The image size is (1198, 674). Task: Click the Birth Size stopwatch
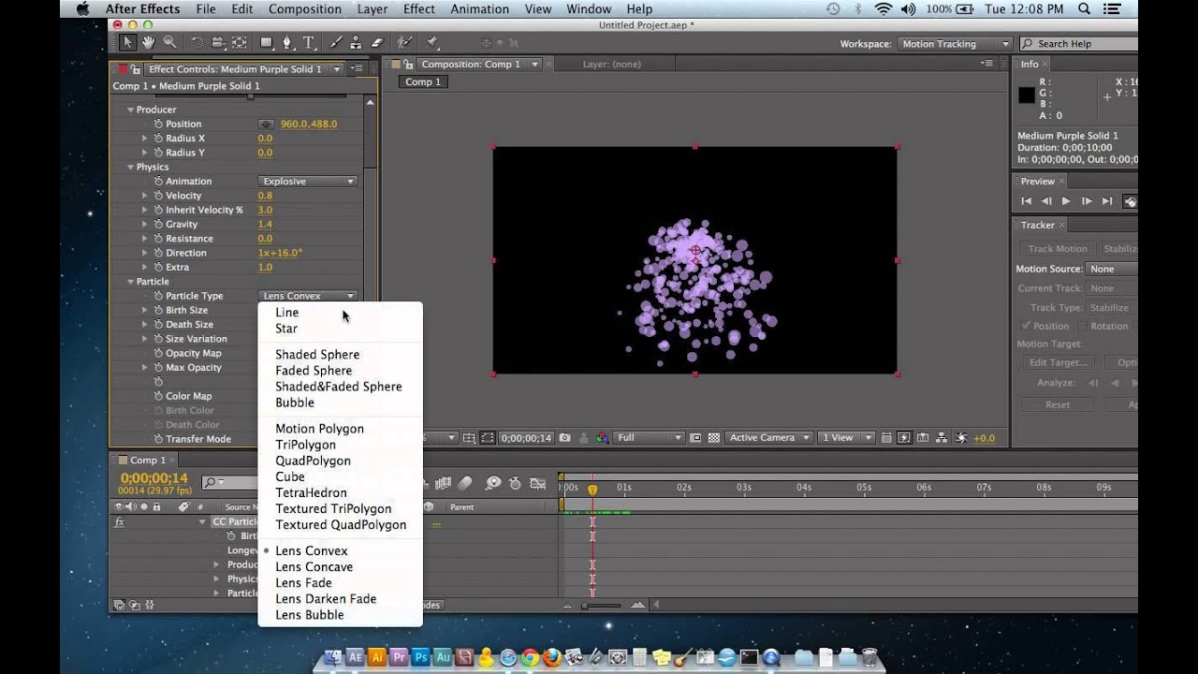pyautogui.click(x=158, y=311)
